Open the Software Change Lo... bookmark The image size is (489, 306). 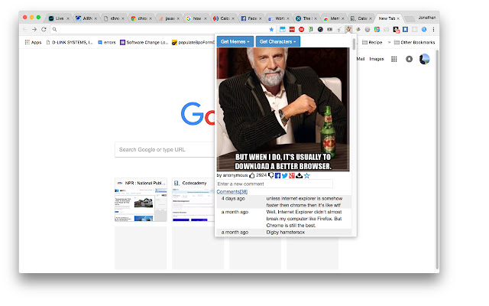tap(144, 42)
